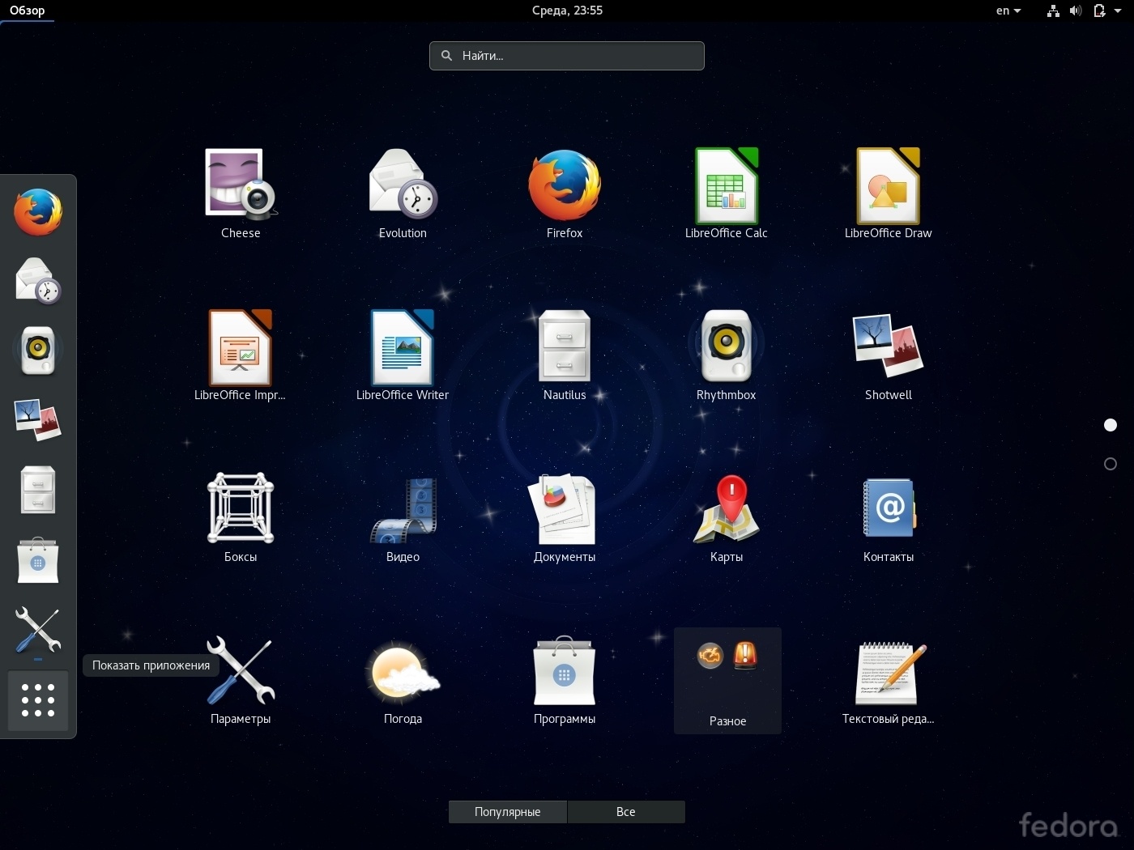Open Nautilus file manager from the grid

pyautogui.click(x=565, y=355)
